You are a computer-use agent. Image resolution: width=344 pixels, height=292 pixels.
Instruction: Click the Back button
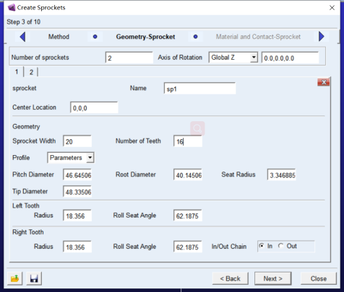[x=231, y=278]
